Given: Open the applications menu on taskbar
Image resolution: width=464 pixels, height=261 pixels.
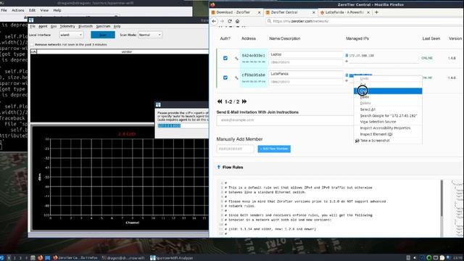Looking at the screenshot, I should point(2,258).
